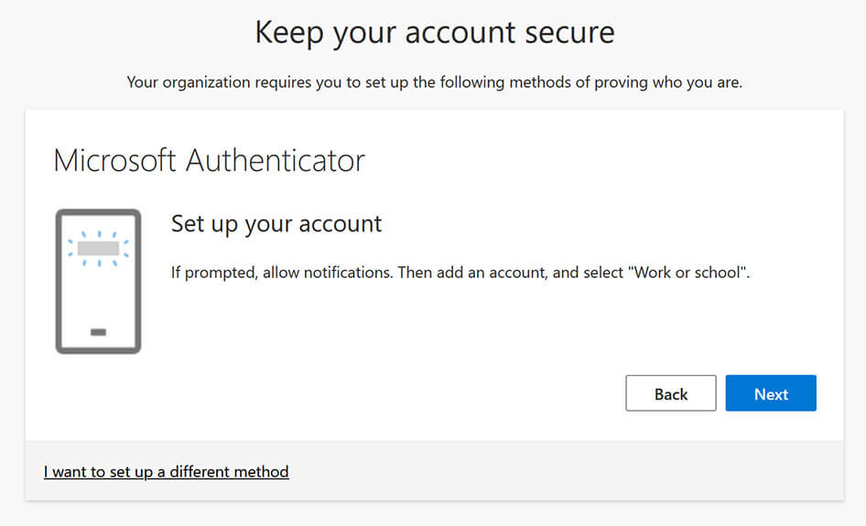
Task: Click the 'Set up your account' subheading
Action: 276,224
